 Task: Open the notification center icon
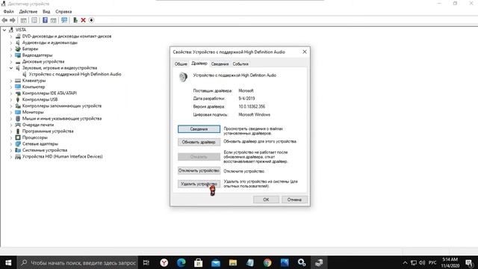coord(470,262)
